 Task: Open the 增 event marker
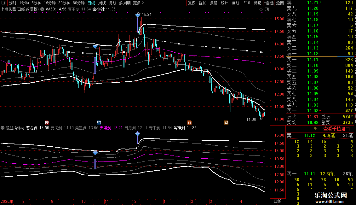point(47,122)
